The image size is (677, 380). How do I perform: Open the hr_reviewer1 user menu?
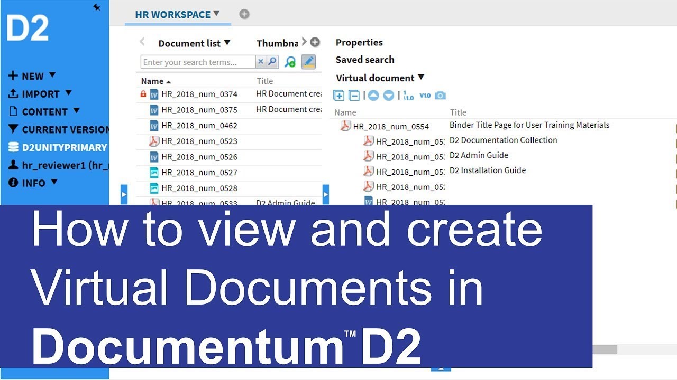coord(58,165)
